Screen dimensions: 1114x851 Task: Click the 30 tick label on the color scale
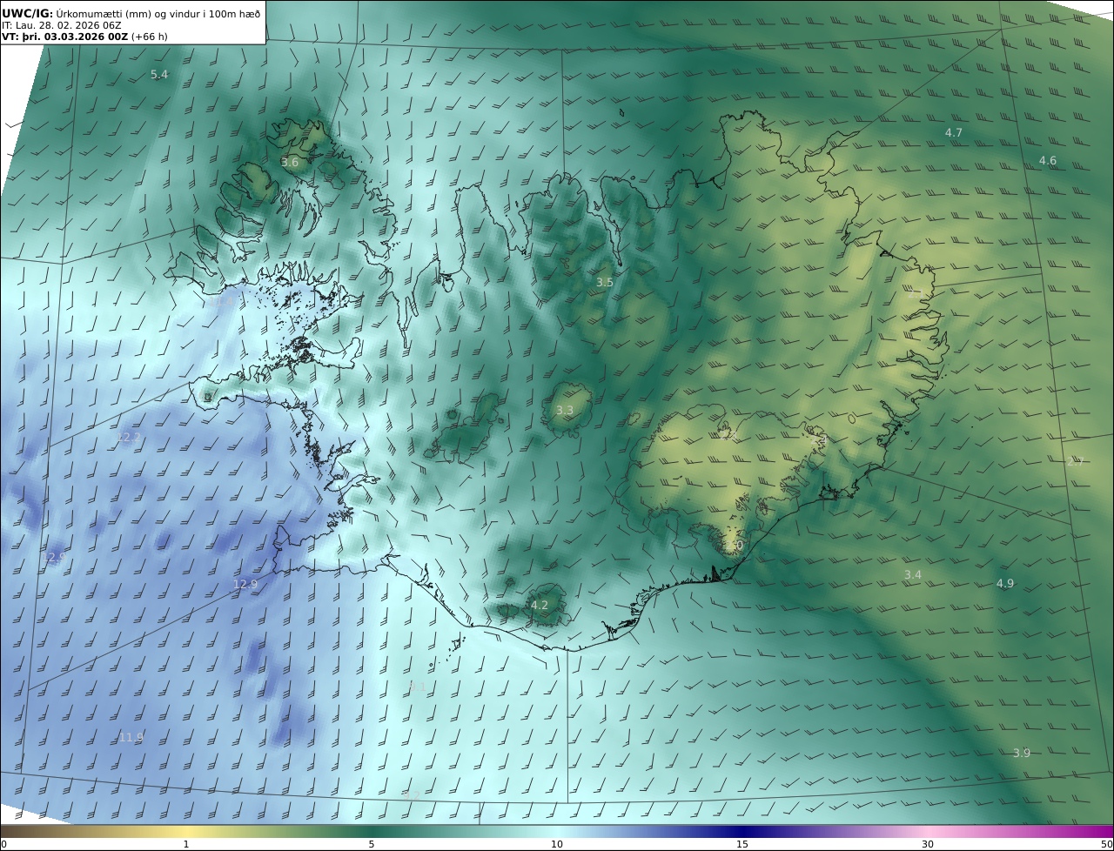928,844
